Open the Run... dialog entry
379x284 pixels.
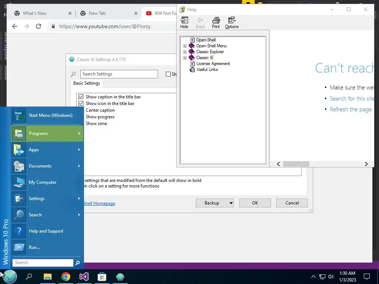[x=47, y=247]
